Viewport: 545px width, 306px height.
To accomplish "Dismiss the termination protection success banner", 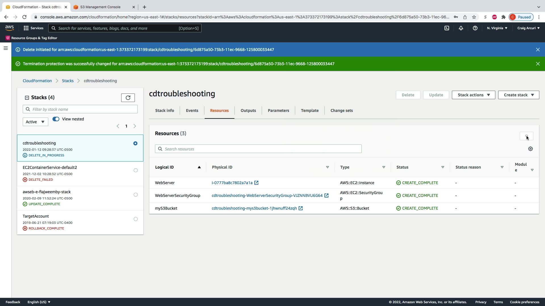I will point(538,64).
